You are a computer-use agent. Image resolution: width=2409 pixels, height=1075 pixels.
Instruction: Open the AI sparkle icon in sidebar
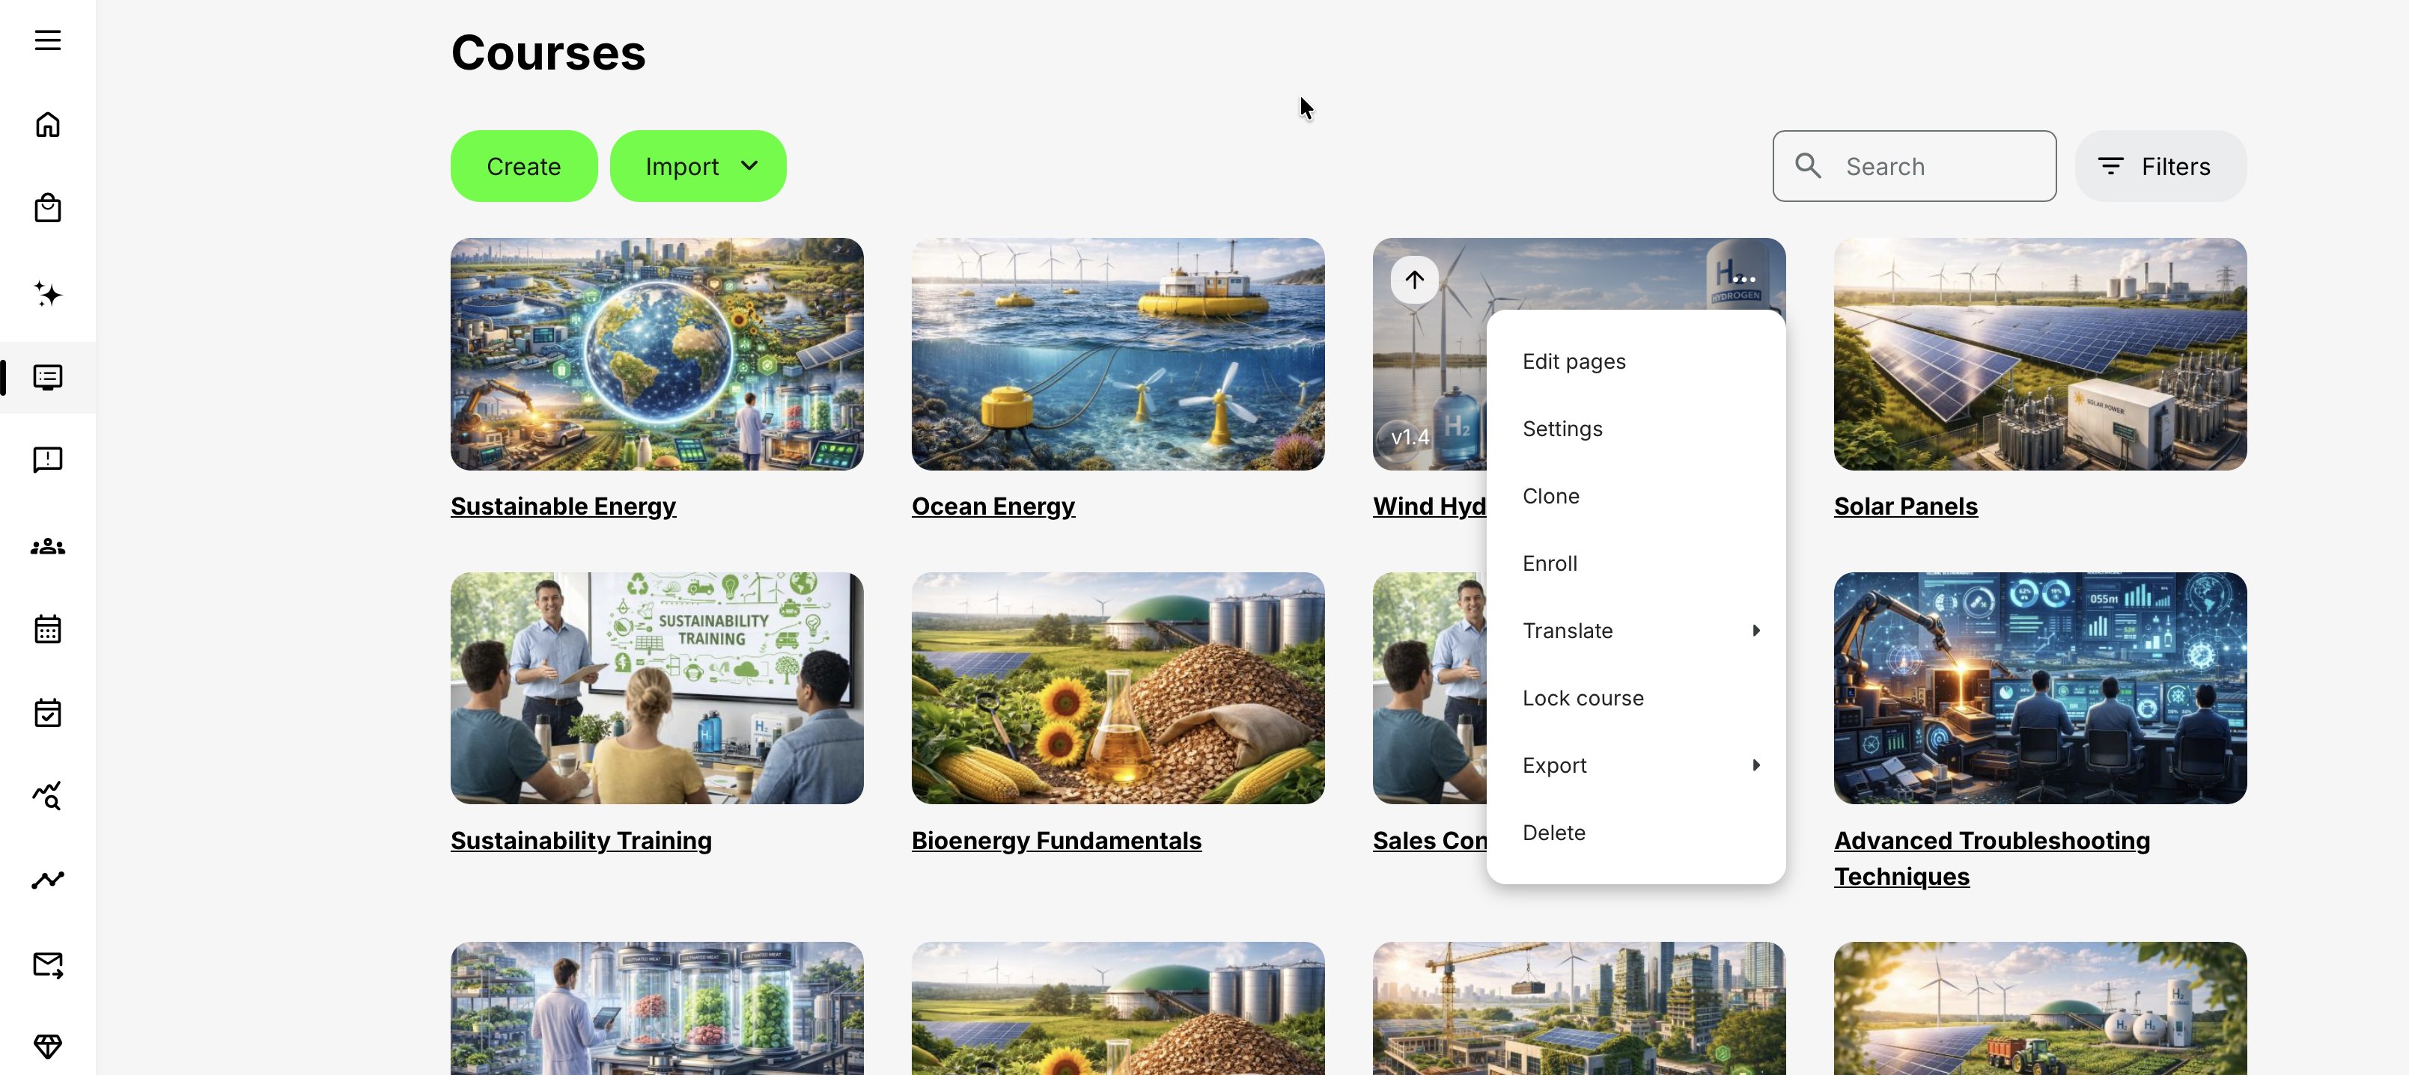pyautogui.click(x=48, y=293)
